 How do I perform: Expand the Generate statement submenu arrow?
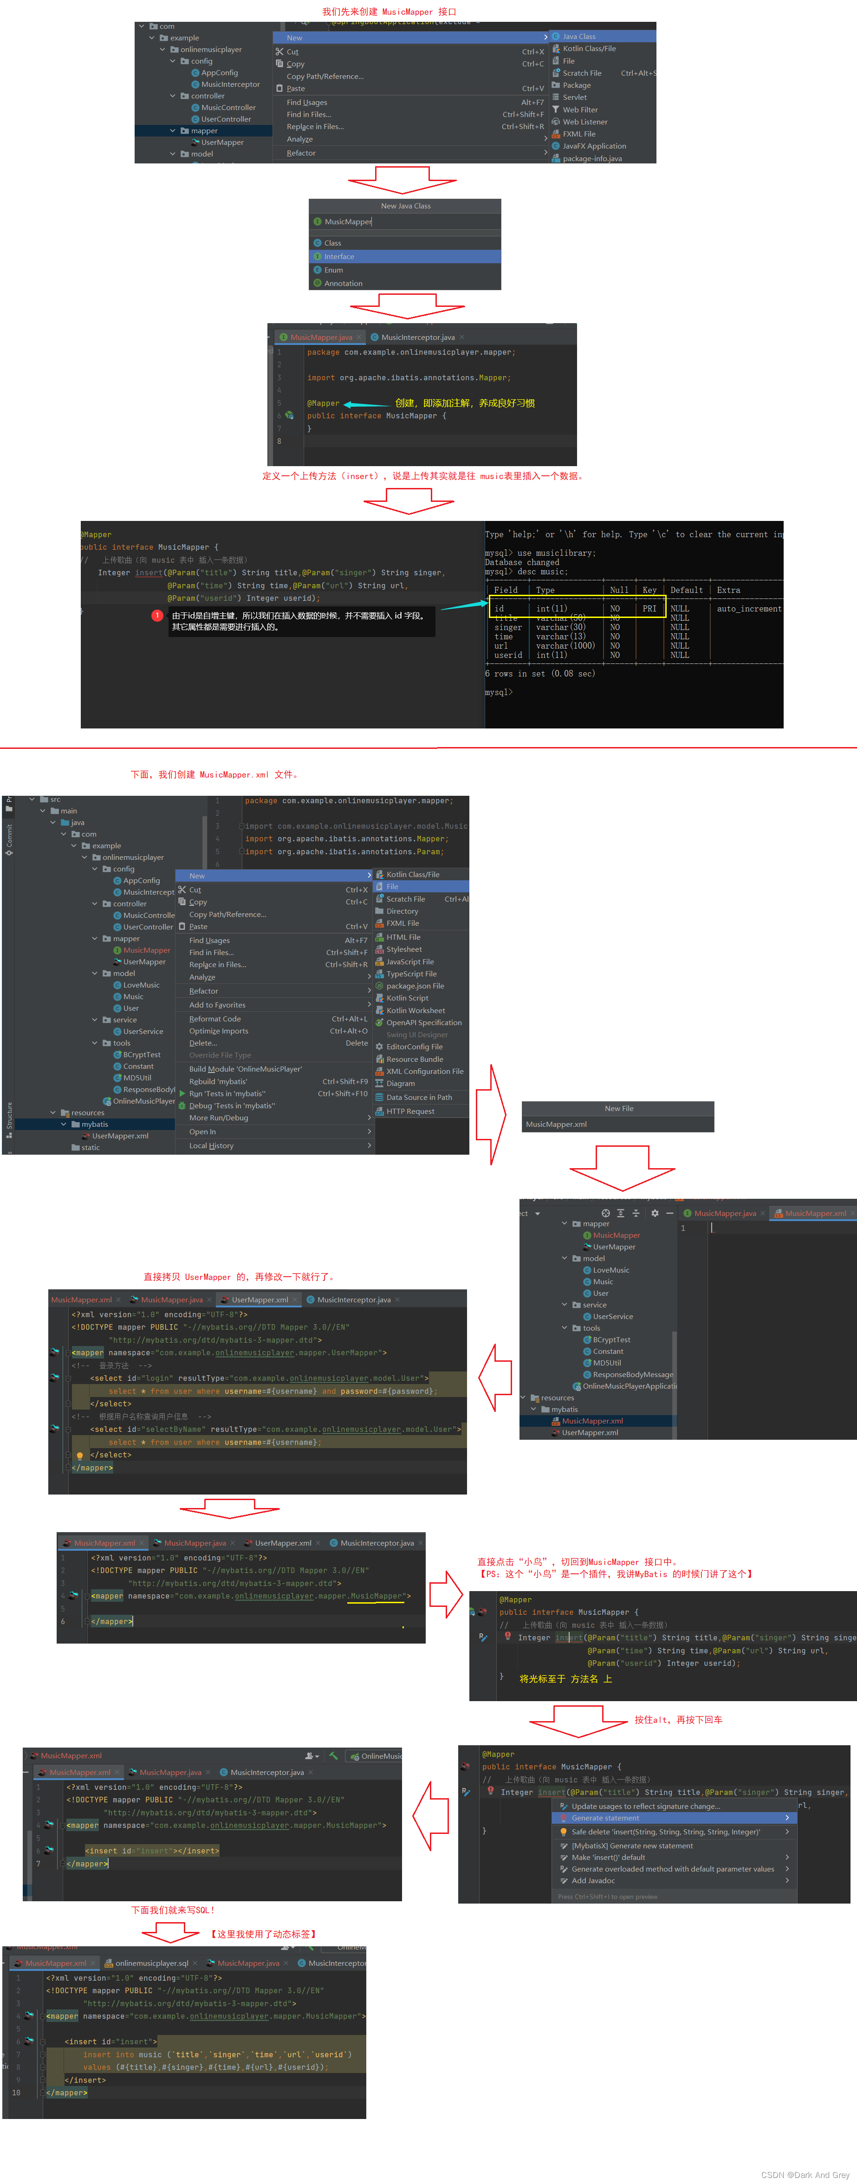(786, 1818)
